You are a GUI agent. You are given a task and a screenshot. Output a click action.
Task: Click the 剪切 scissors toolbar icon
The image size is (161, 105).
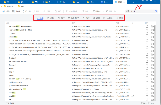coord(44,11)
